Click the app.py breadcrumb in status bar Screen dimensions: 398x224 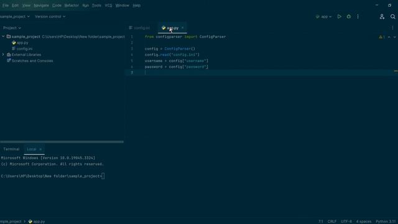37,222
